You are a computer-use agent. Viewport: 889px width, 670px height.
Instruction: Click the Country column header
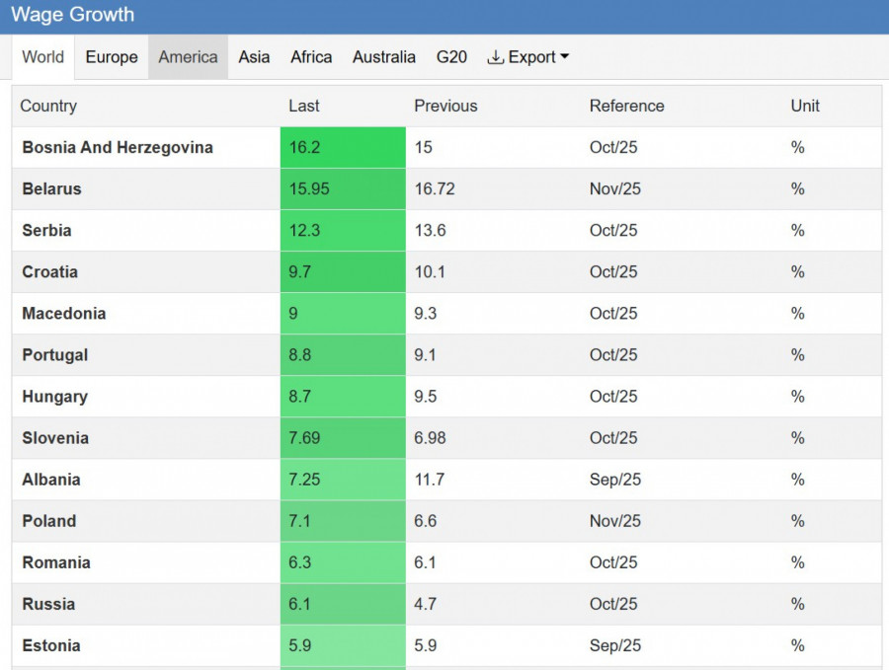pos(48,107)
